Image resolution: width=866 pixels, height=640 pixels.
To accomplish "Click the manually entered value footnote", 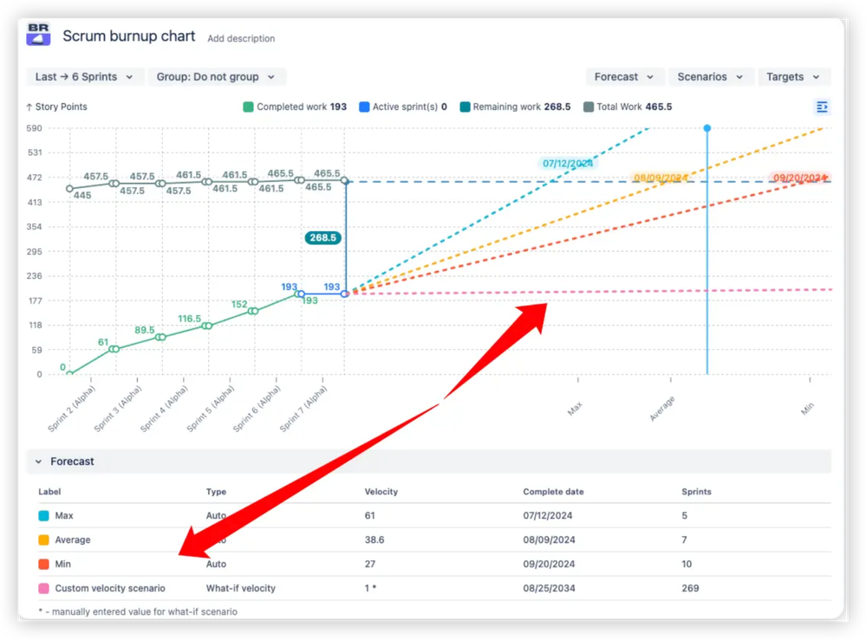I will tap(138, 612).
